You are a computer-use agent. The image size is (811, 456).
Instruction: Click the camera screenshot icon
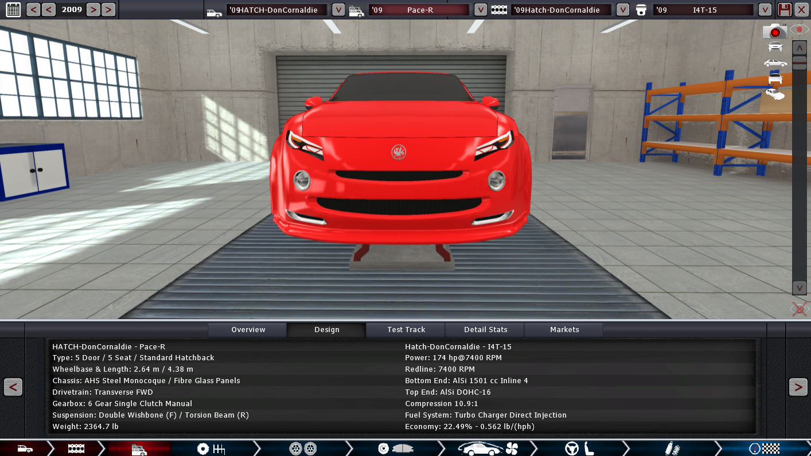(774, 31)
